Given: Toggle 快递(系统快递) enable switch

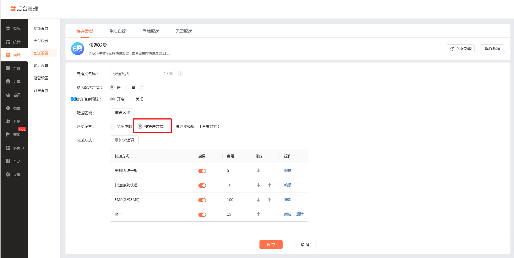Looking at the screenshot, I should pyautogui.click(x=202, y=186).
